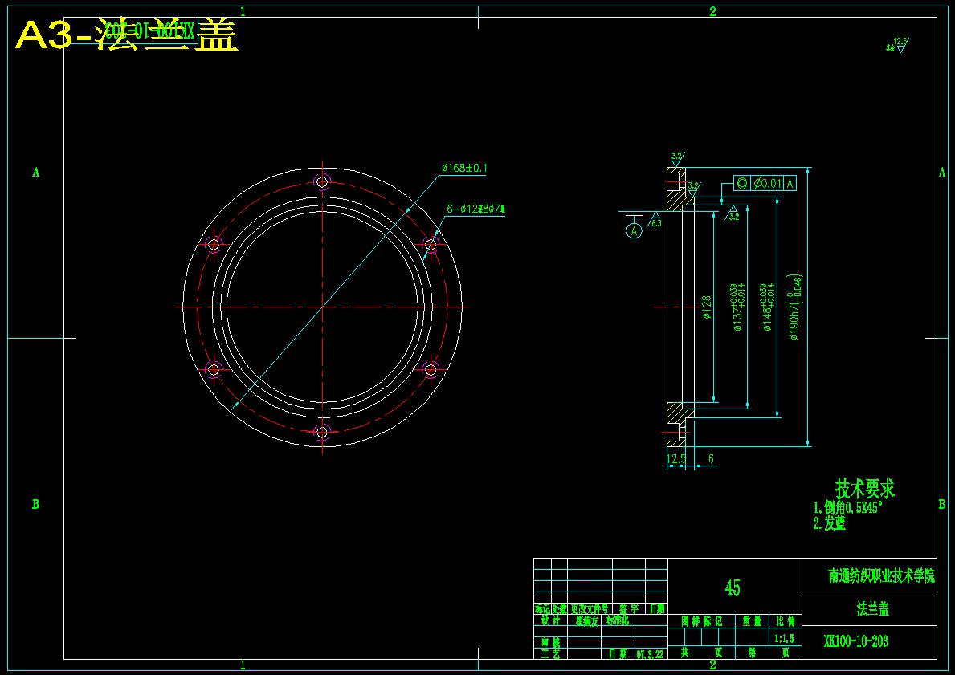Click the 设计 row label
The image size is (955, 675).
pyautogui.click(x=550, y=621)
